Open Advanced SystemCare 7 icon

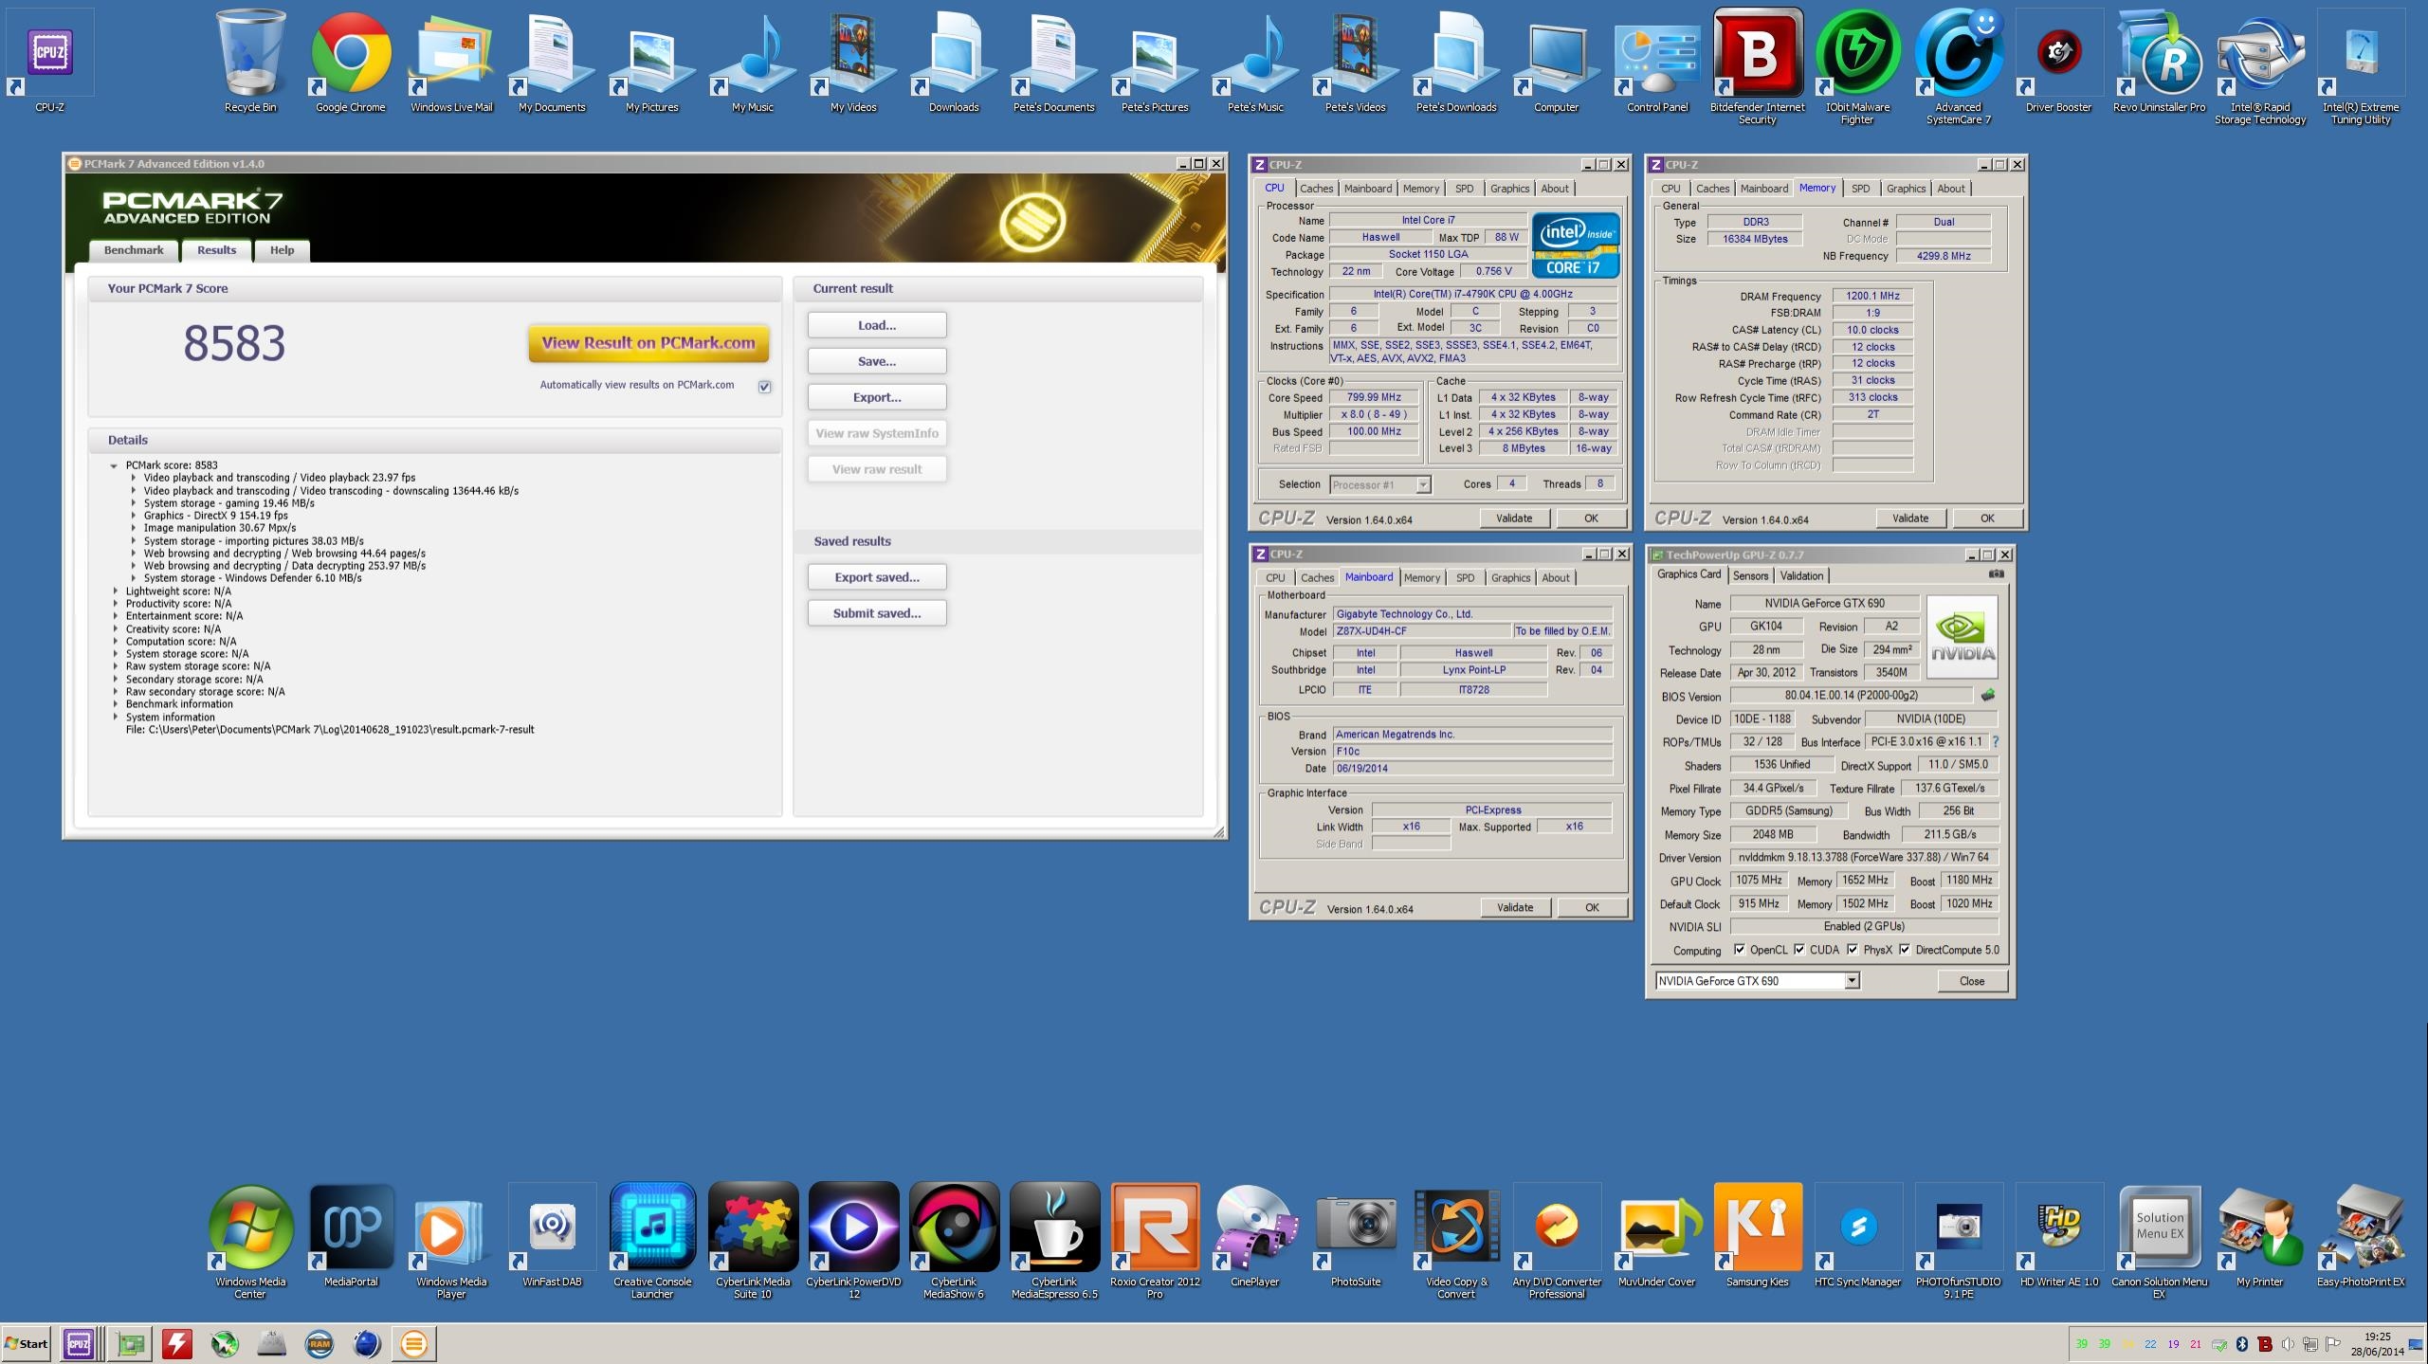[1959, 66]
